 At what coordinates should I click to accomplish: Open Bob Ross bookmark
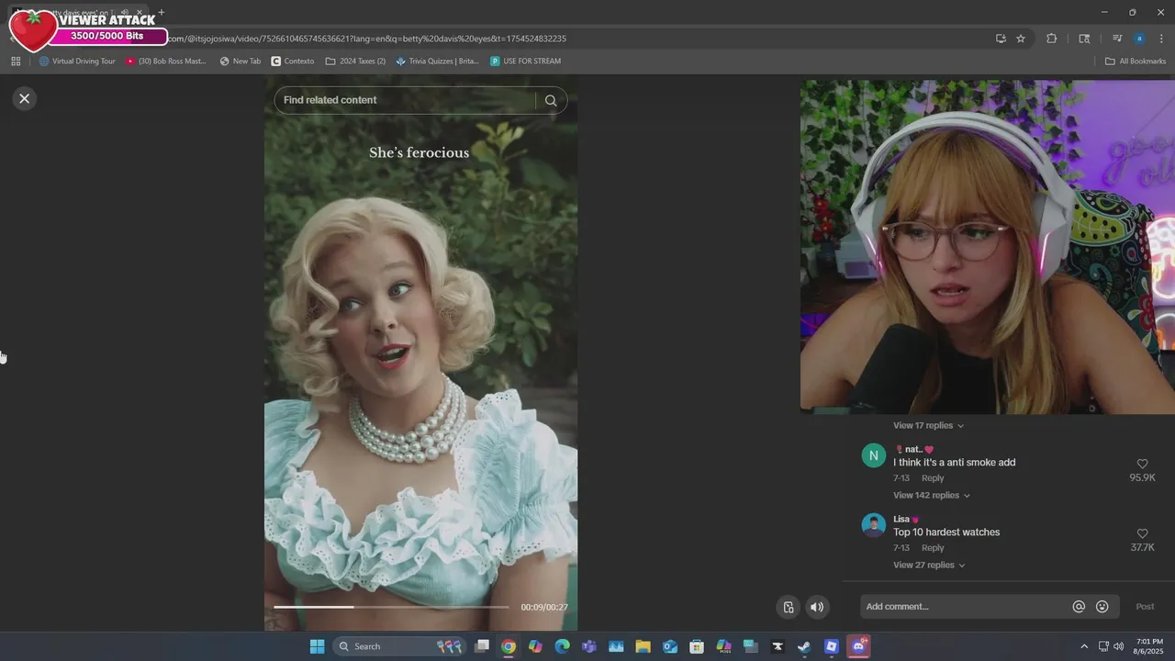point(166,62)
